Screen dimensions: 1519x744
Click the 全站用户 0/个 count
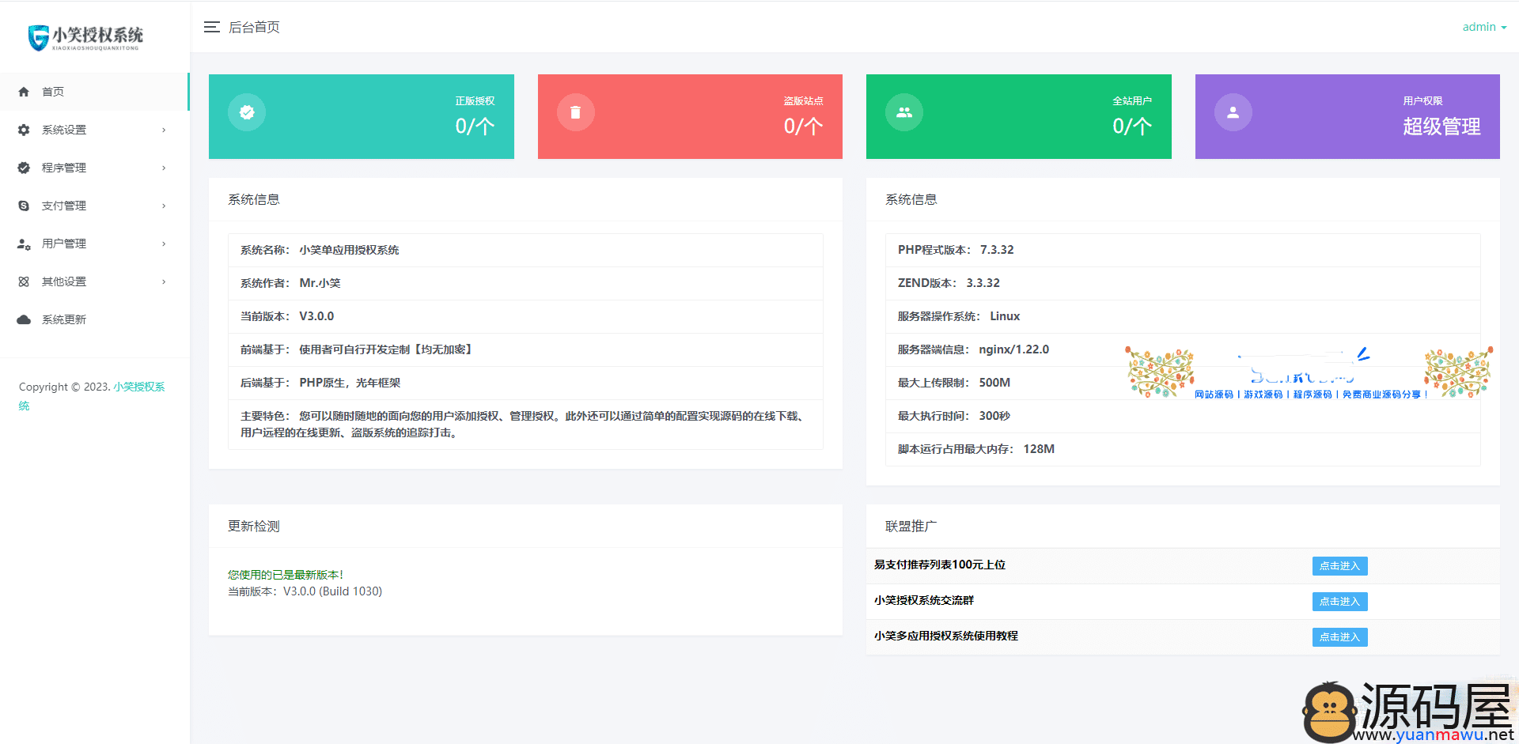point(1132,127)
